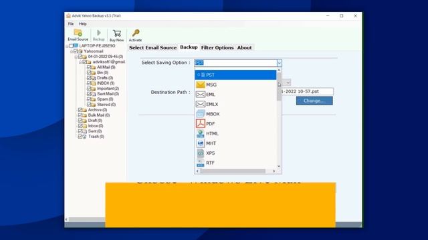Select the MSG option text

tap(211, 85)
